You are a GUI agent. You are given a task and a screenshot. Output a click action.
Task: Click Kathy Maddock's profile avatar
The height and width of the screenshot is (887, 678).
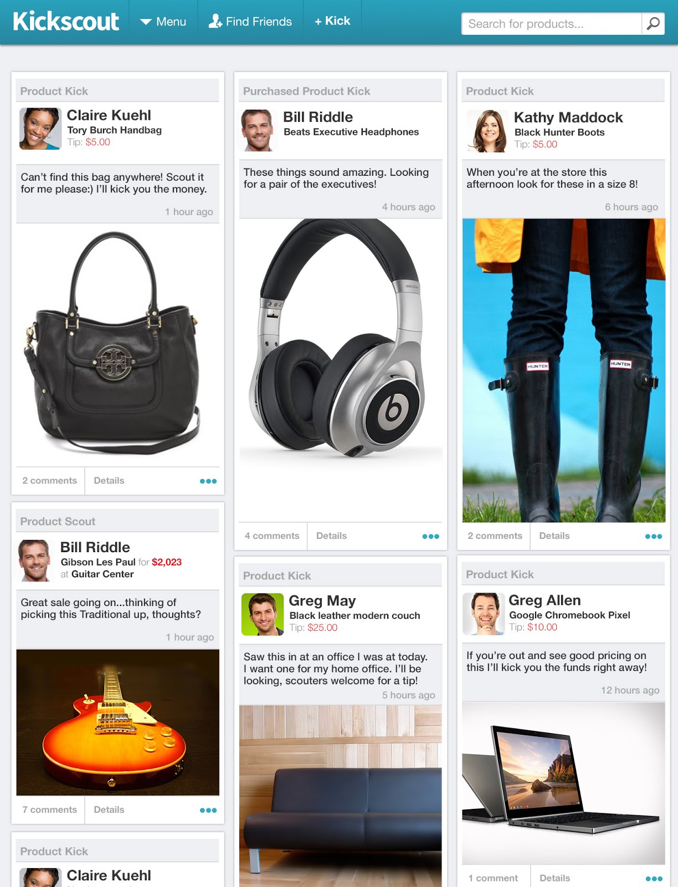[487, 131]
